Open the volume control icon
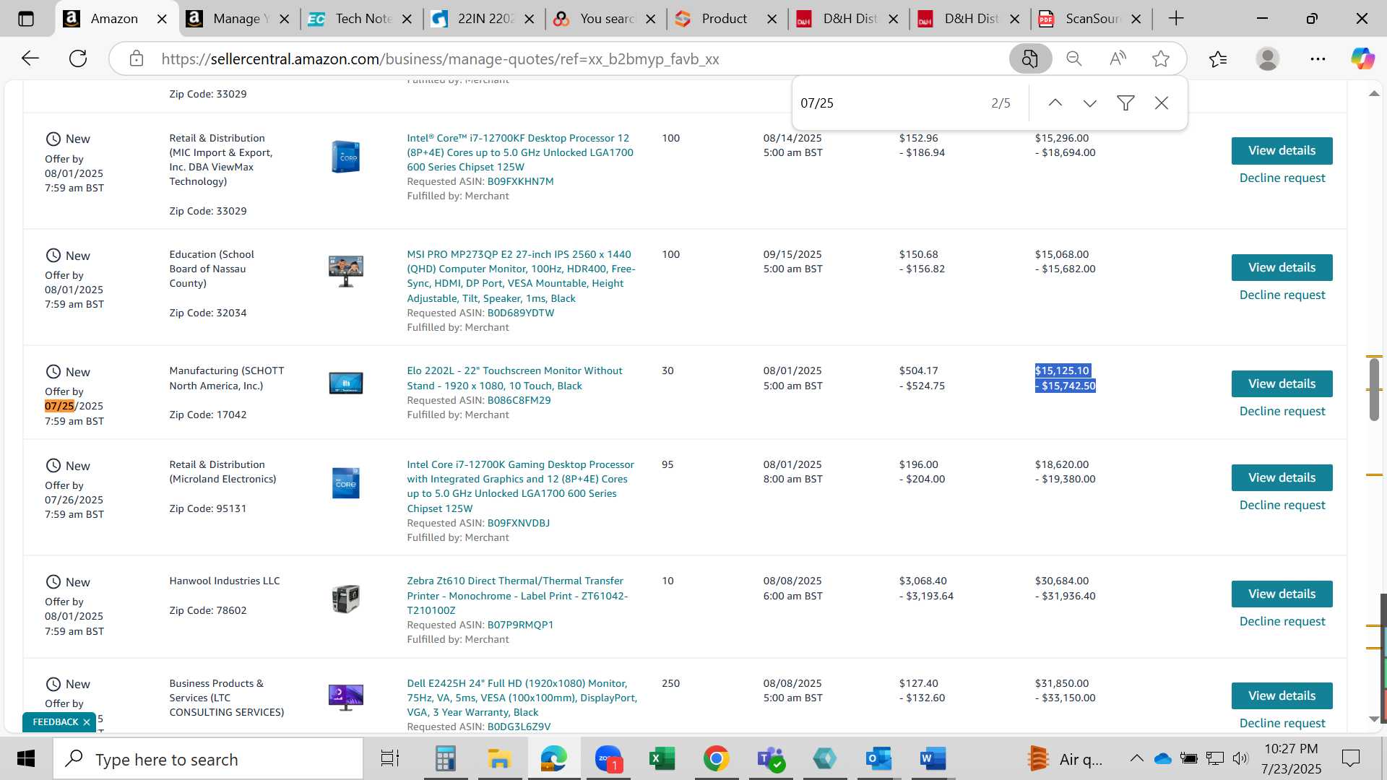 [1240, 758]
